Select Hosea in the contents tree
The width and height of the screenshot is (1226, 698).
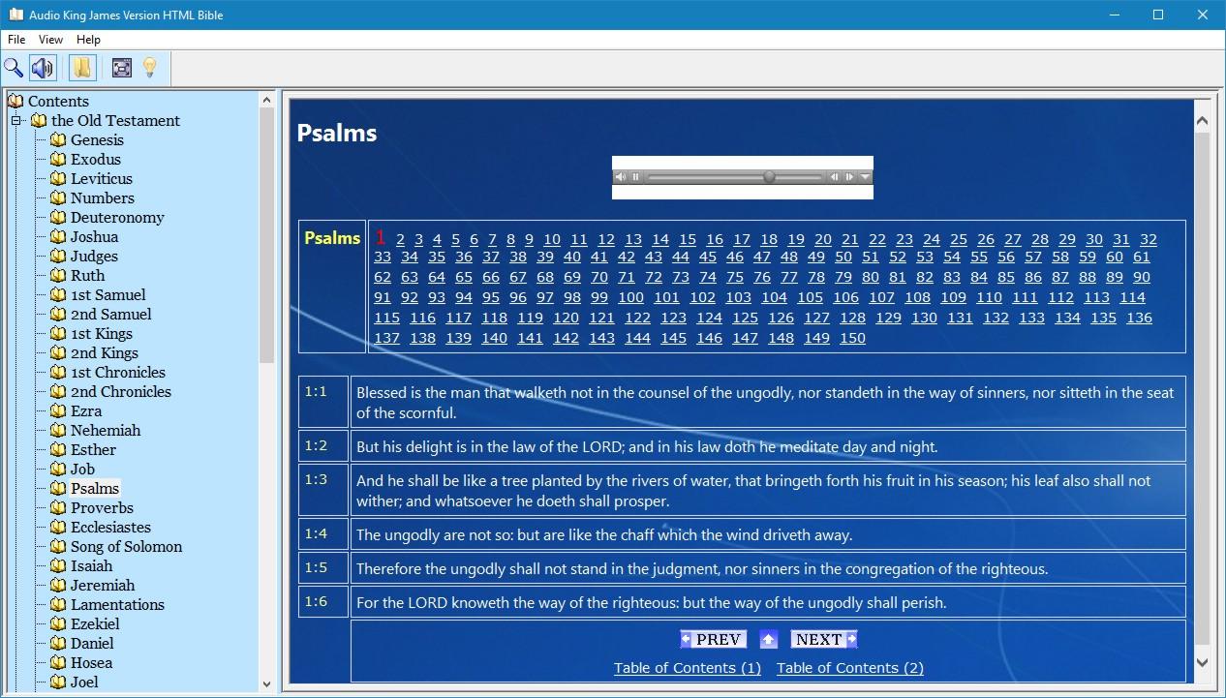tap(91, 663)
